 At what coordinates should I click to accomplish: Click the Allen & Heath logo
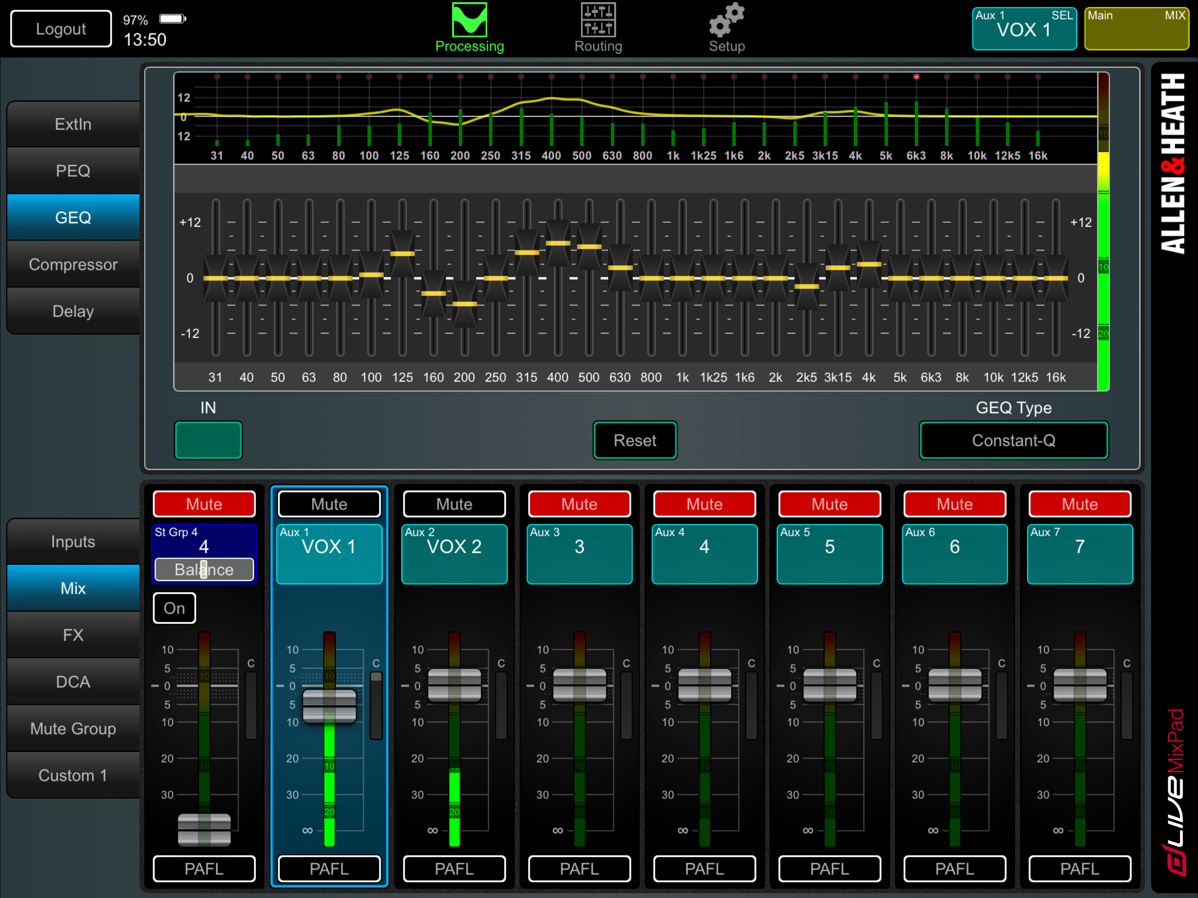[x=1173, y=163]
